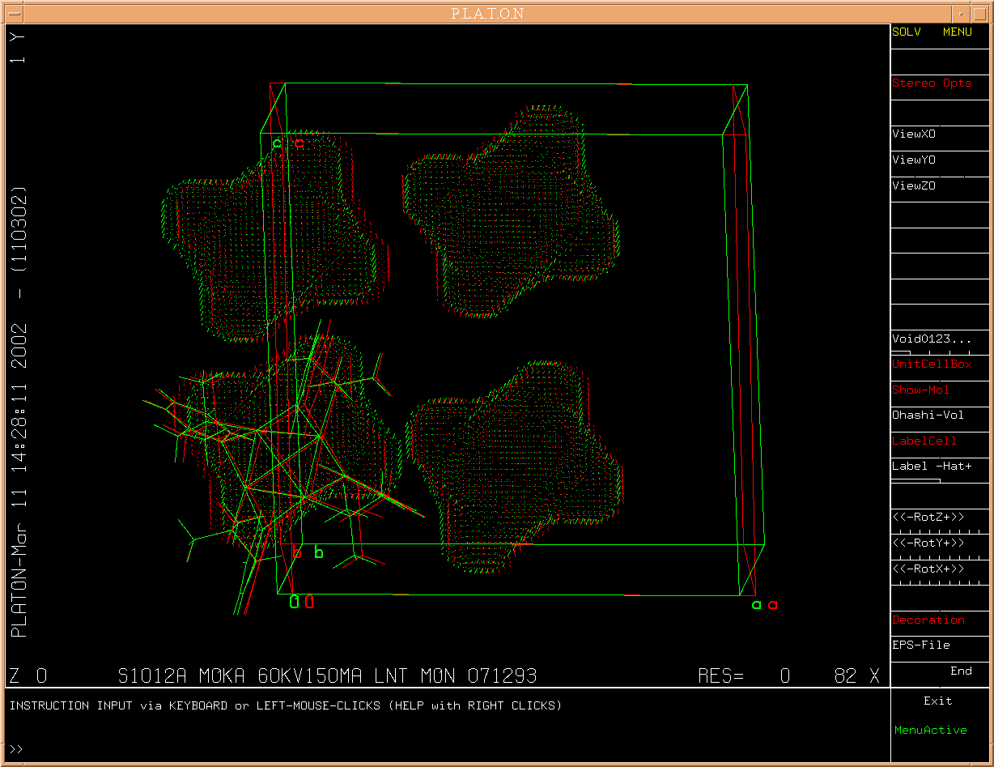
Task: Open the MENU header item
Action: click(x=957, y=32)
